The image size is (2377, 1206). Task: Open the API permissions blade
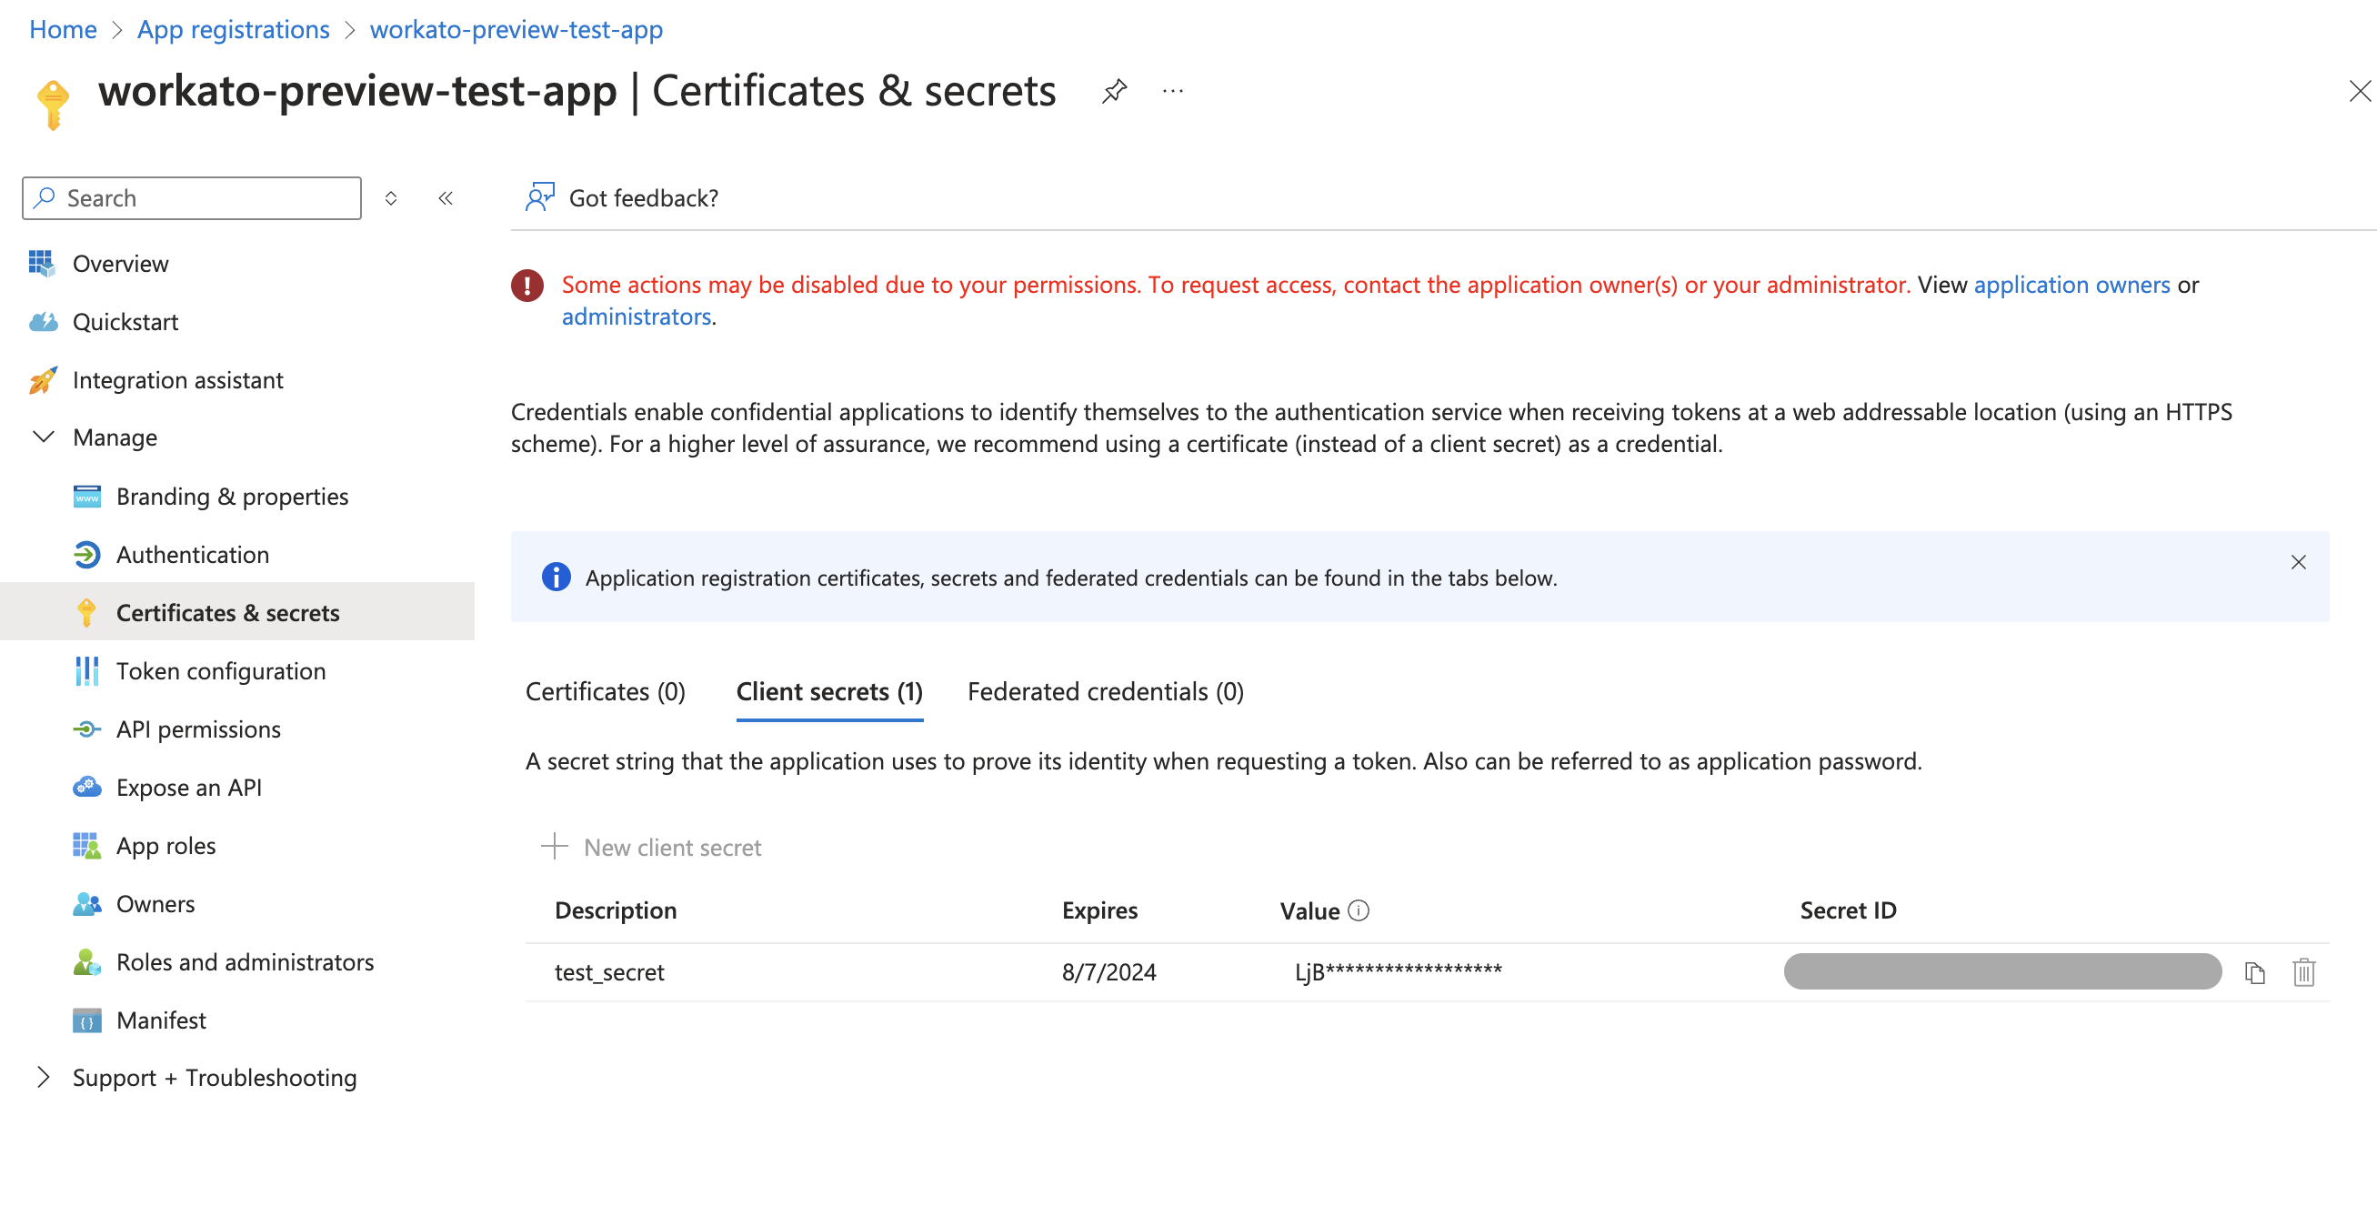pos(198,729)
